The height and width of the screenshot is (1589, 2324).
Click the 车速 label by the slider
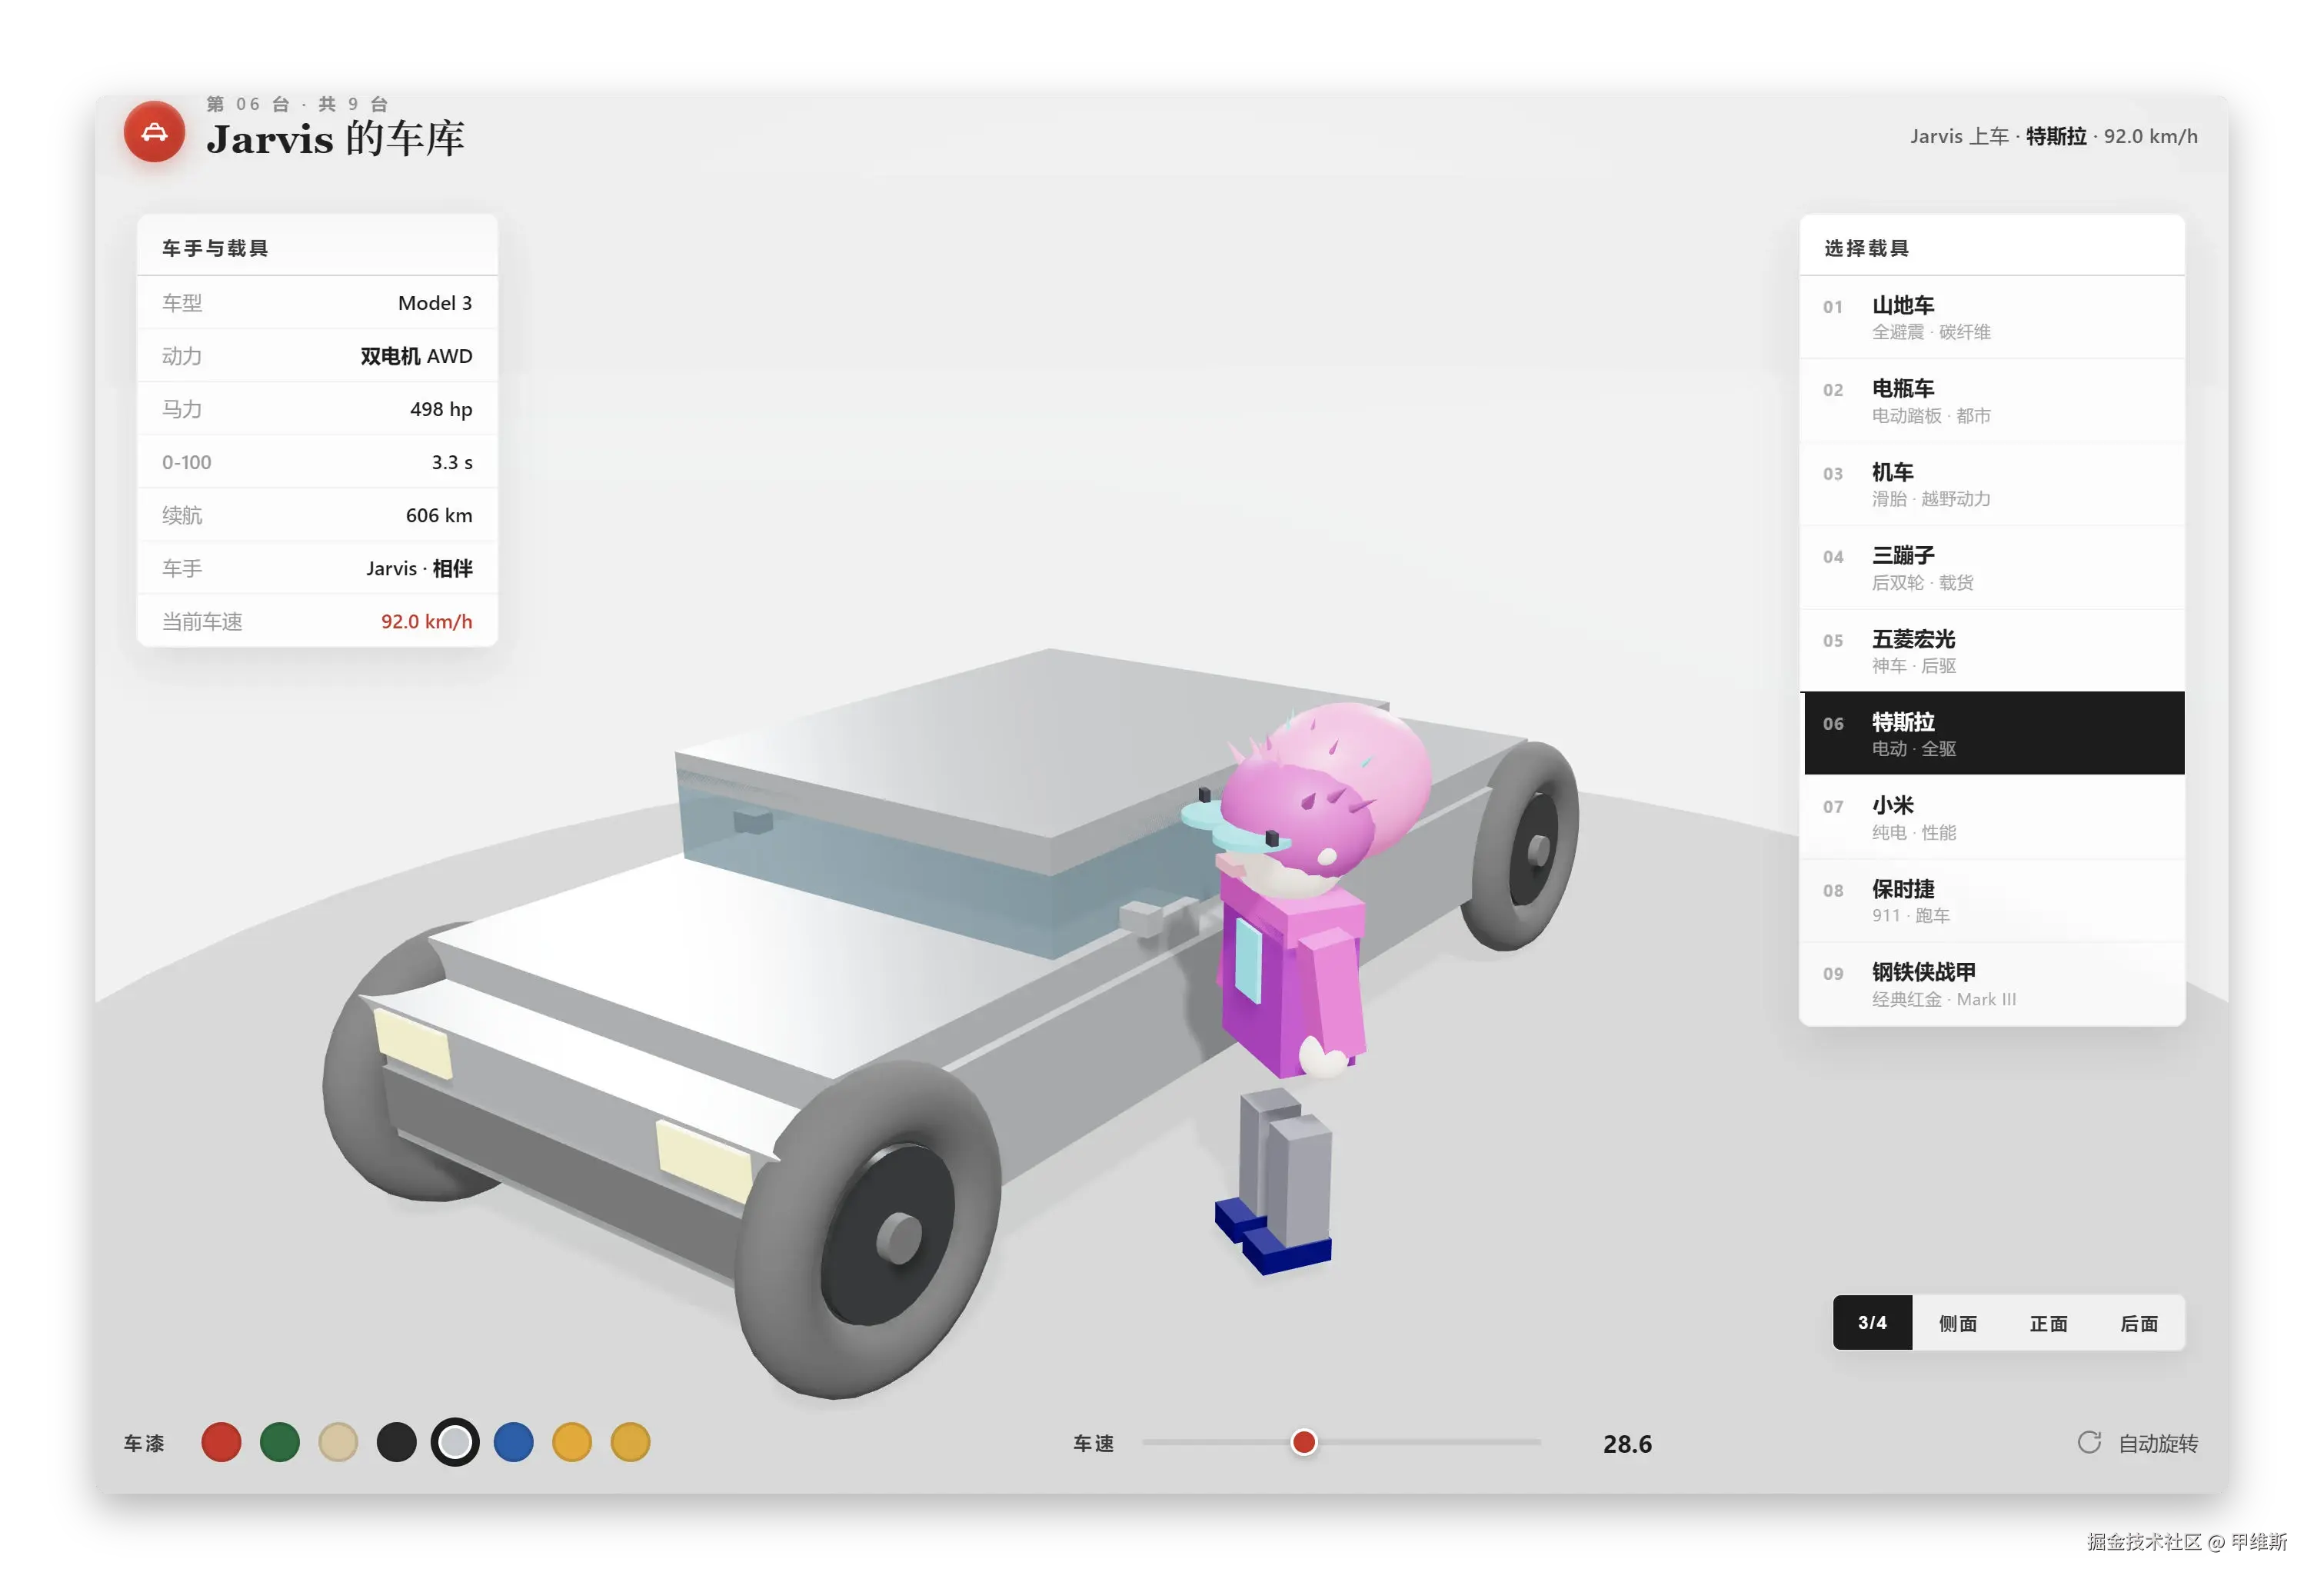coord(1093,1443)
